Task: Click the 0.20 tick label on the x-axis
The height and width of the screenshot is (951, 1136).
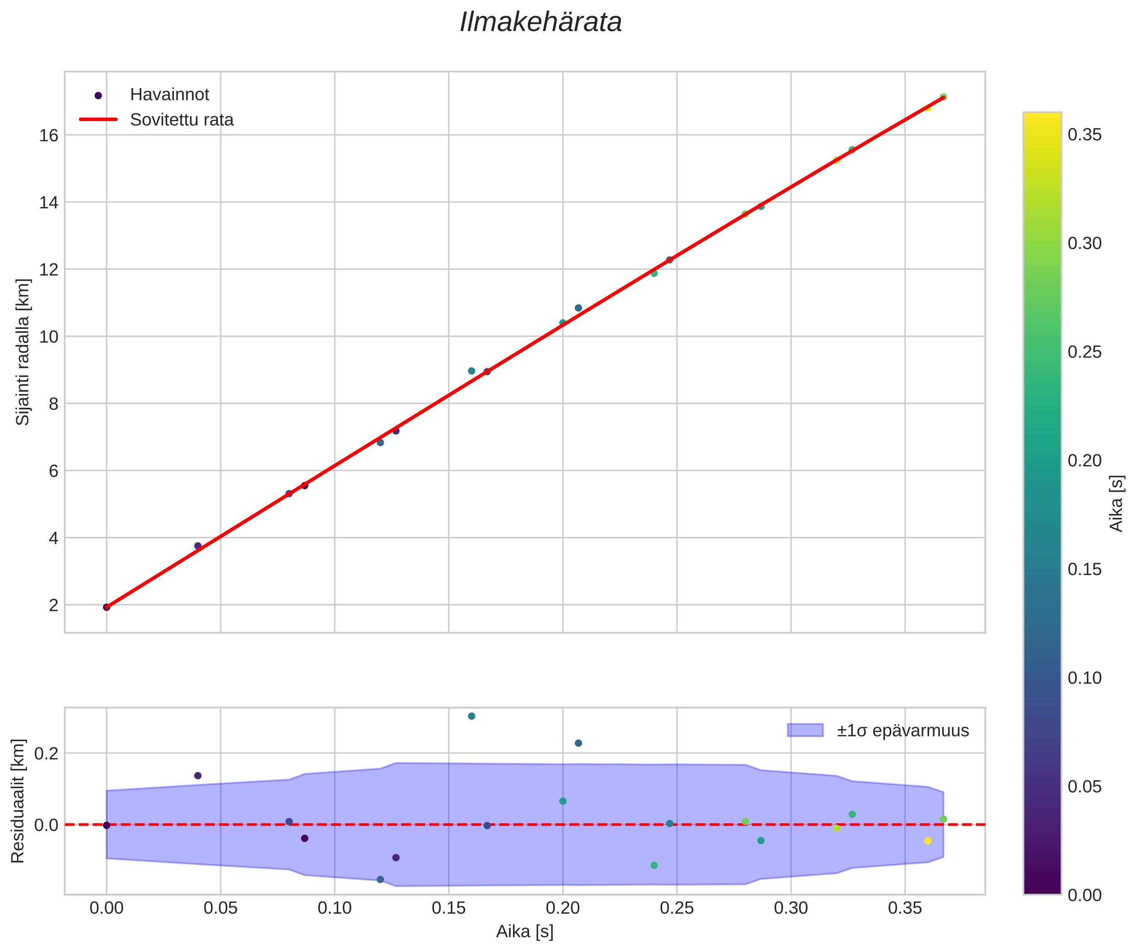Action: [x=562, y=909]
